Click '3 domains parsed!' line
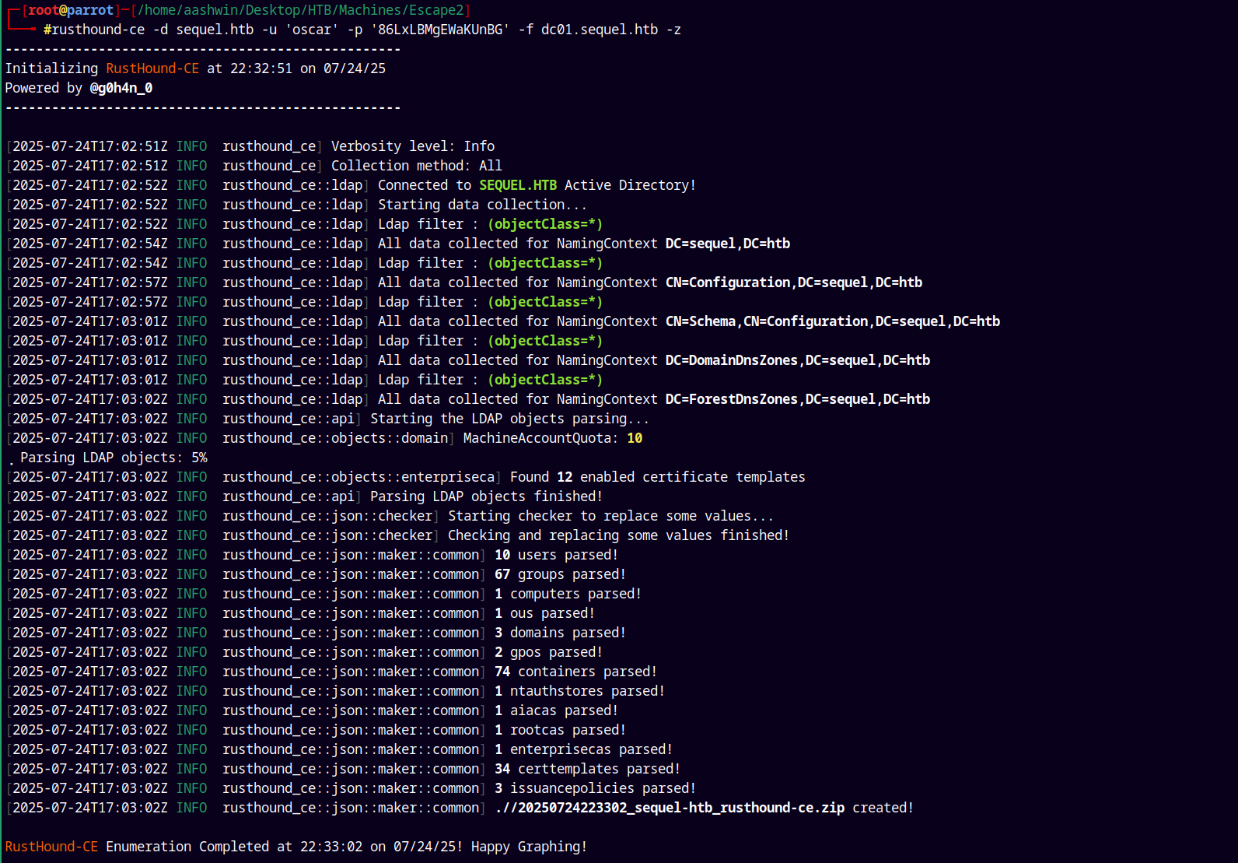The height and width of the screenshot is (863, 1238). pyautogui.click(x=560, y=633)
